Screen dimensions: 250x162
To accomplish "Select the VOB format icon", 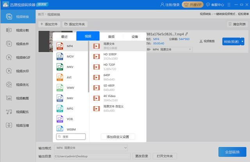I will point(60,119).
